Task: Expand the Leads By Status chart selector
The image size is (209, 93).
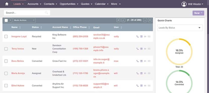Action: [x=180, y=28]
